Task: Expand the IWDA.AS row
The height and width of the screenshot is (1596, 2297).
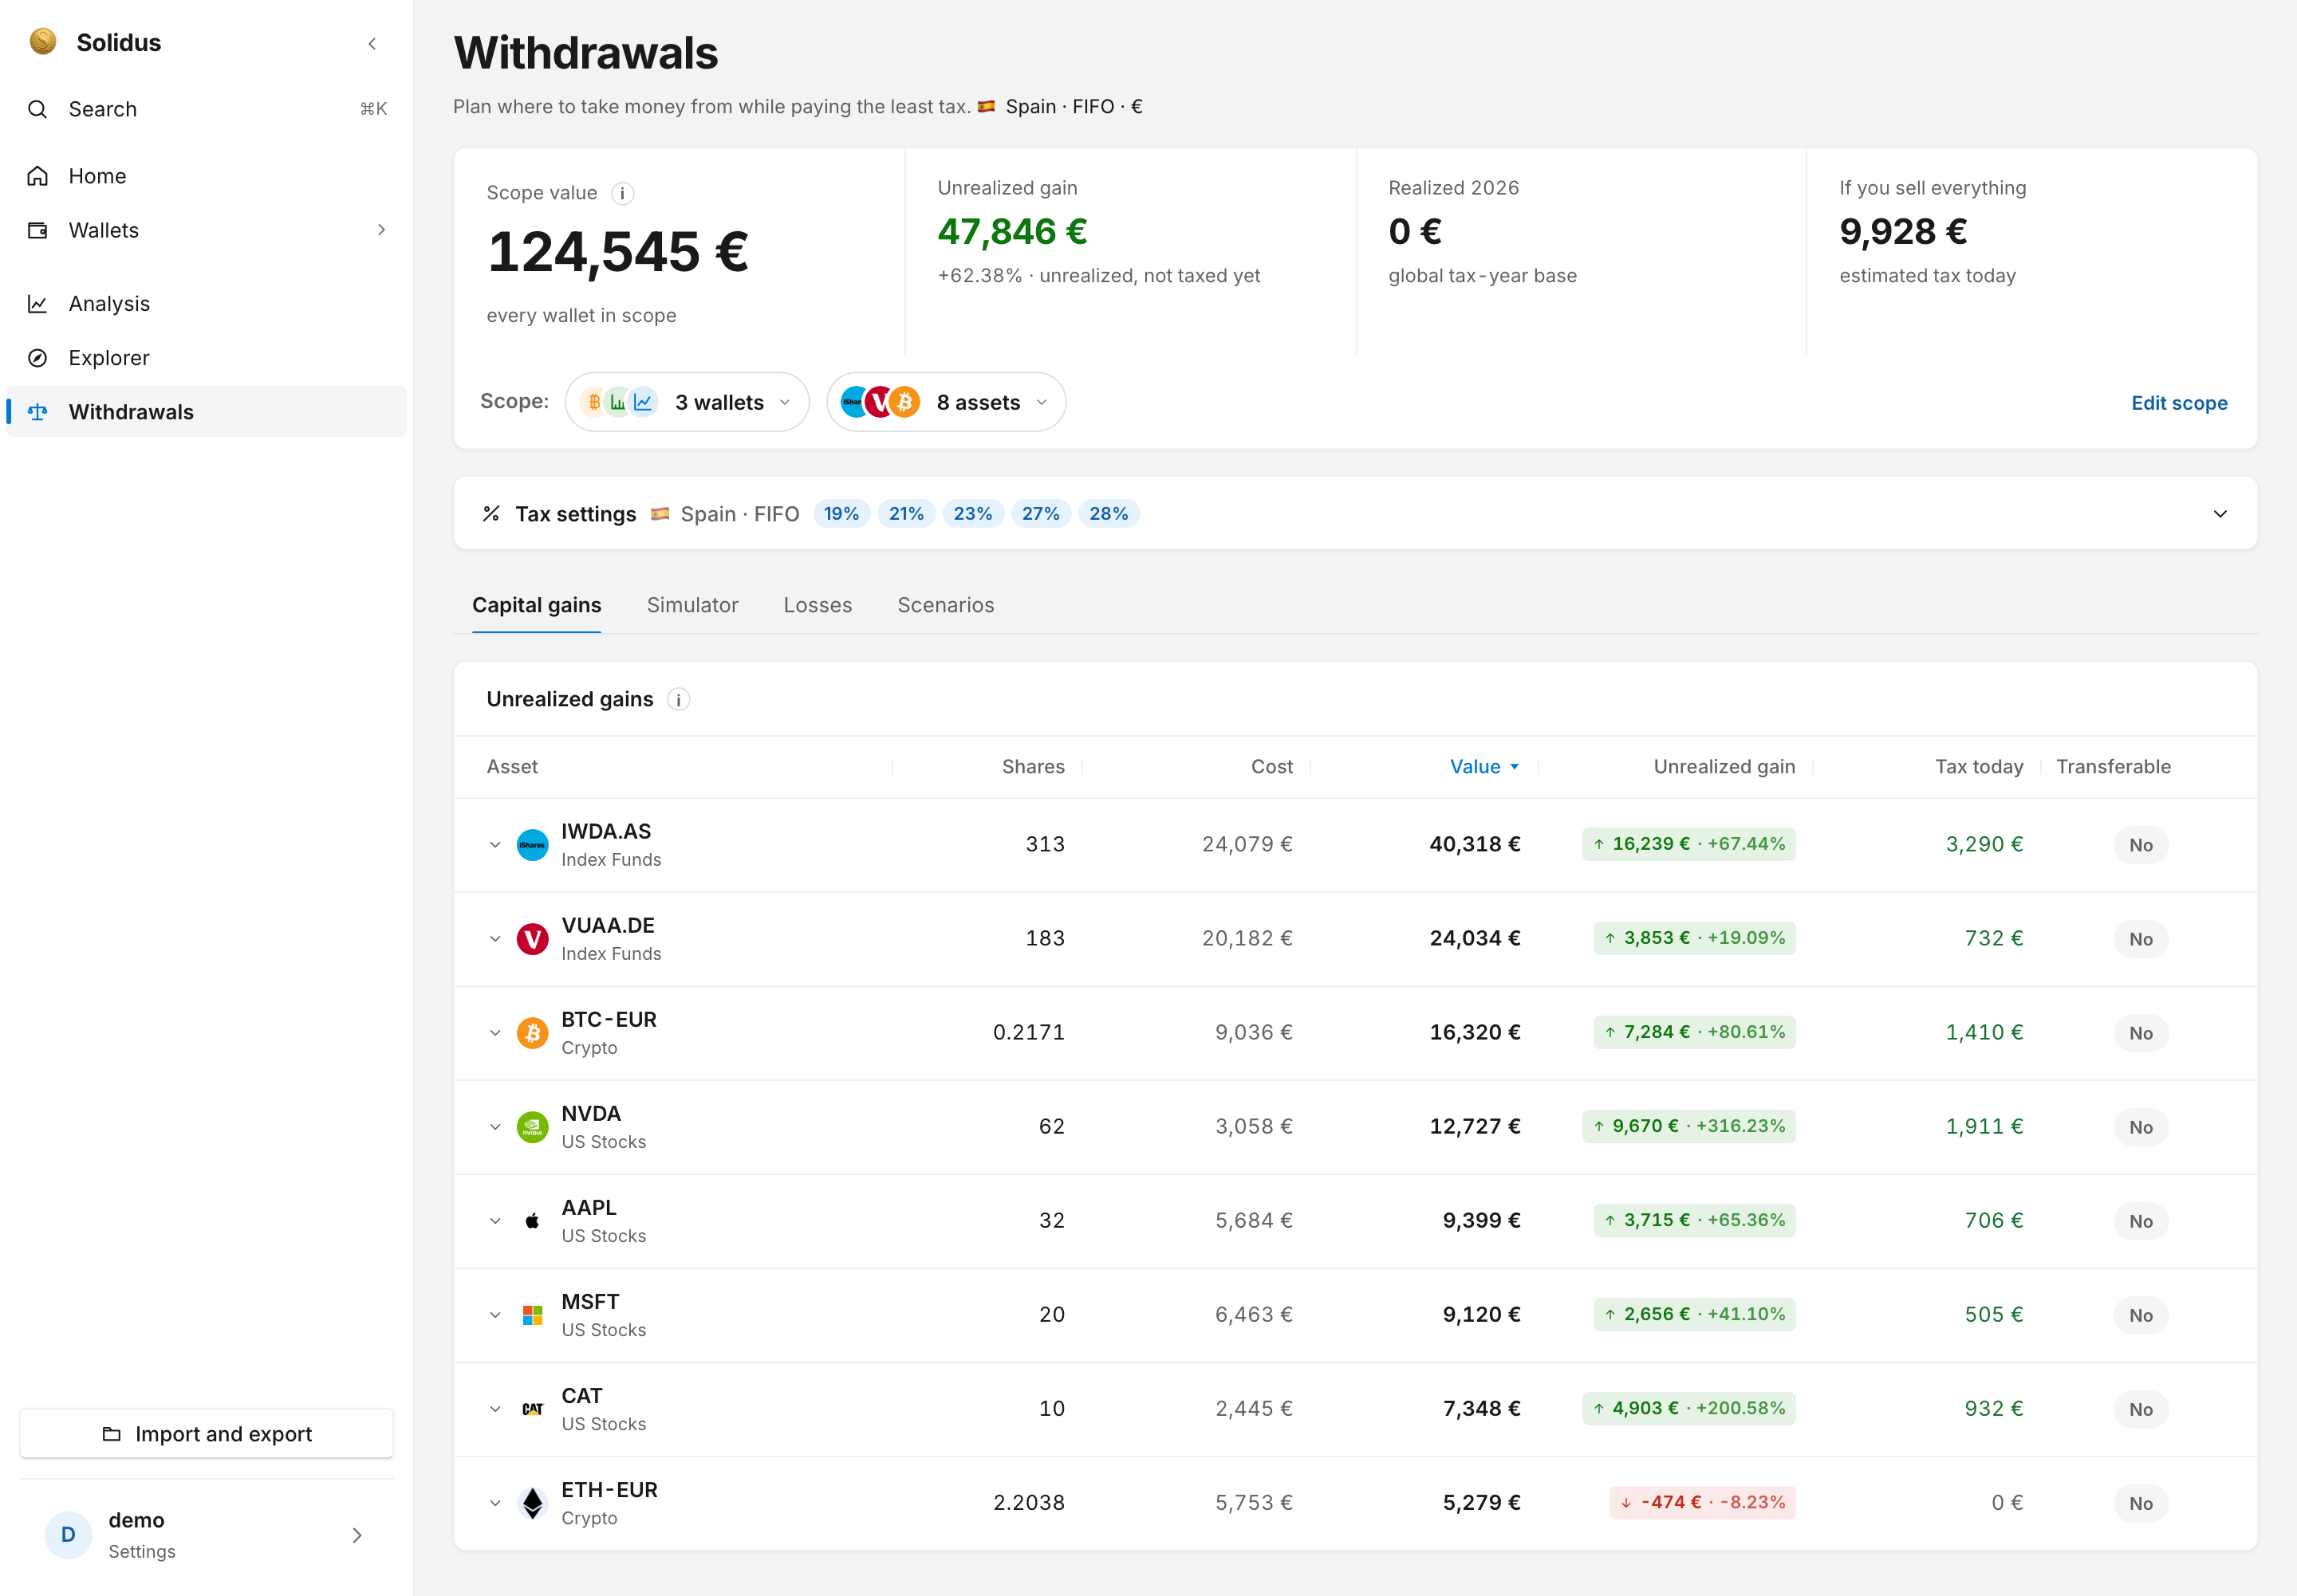Action: [x=495, y=845]
